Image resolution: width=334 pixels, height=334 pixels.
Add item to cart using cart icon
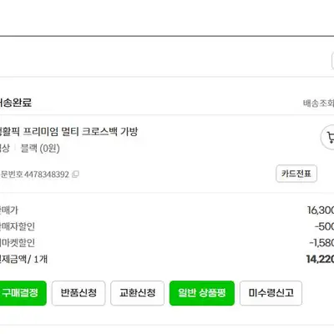coord(328,138)
